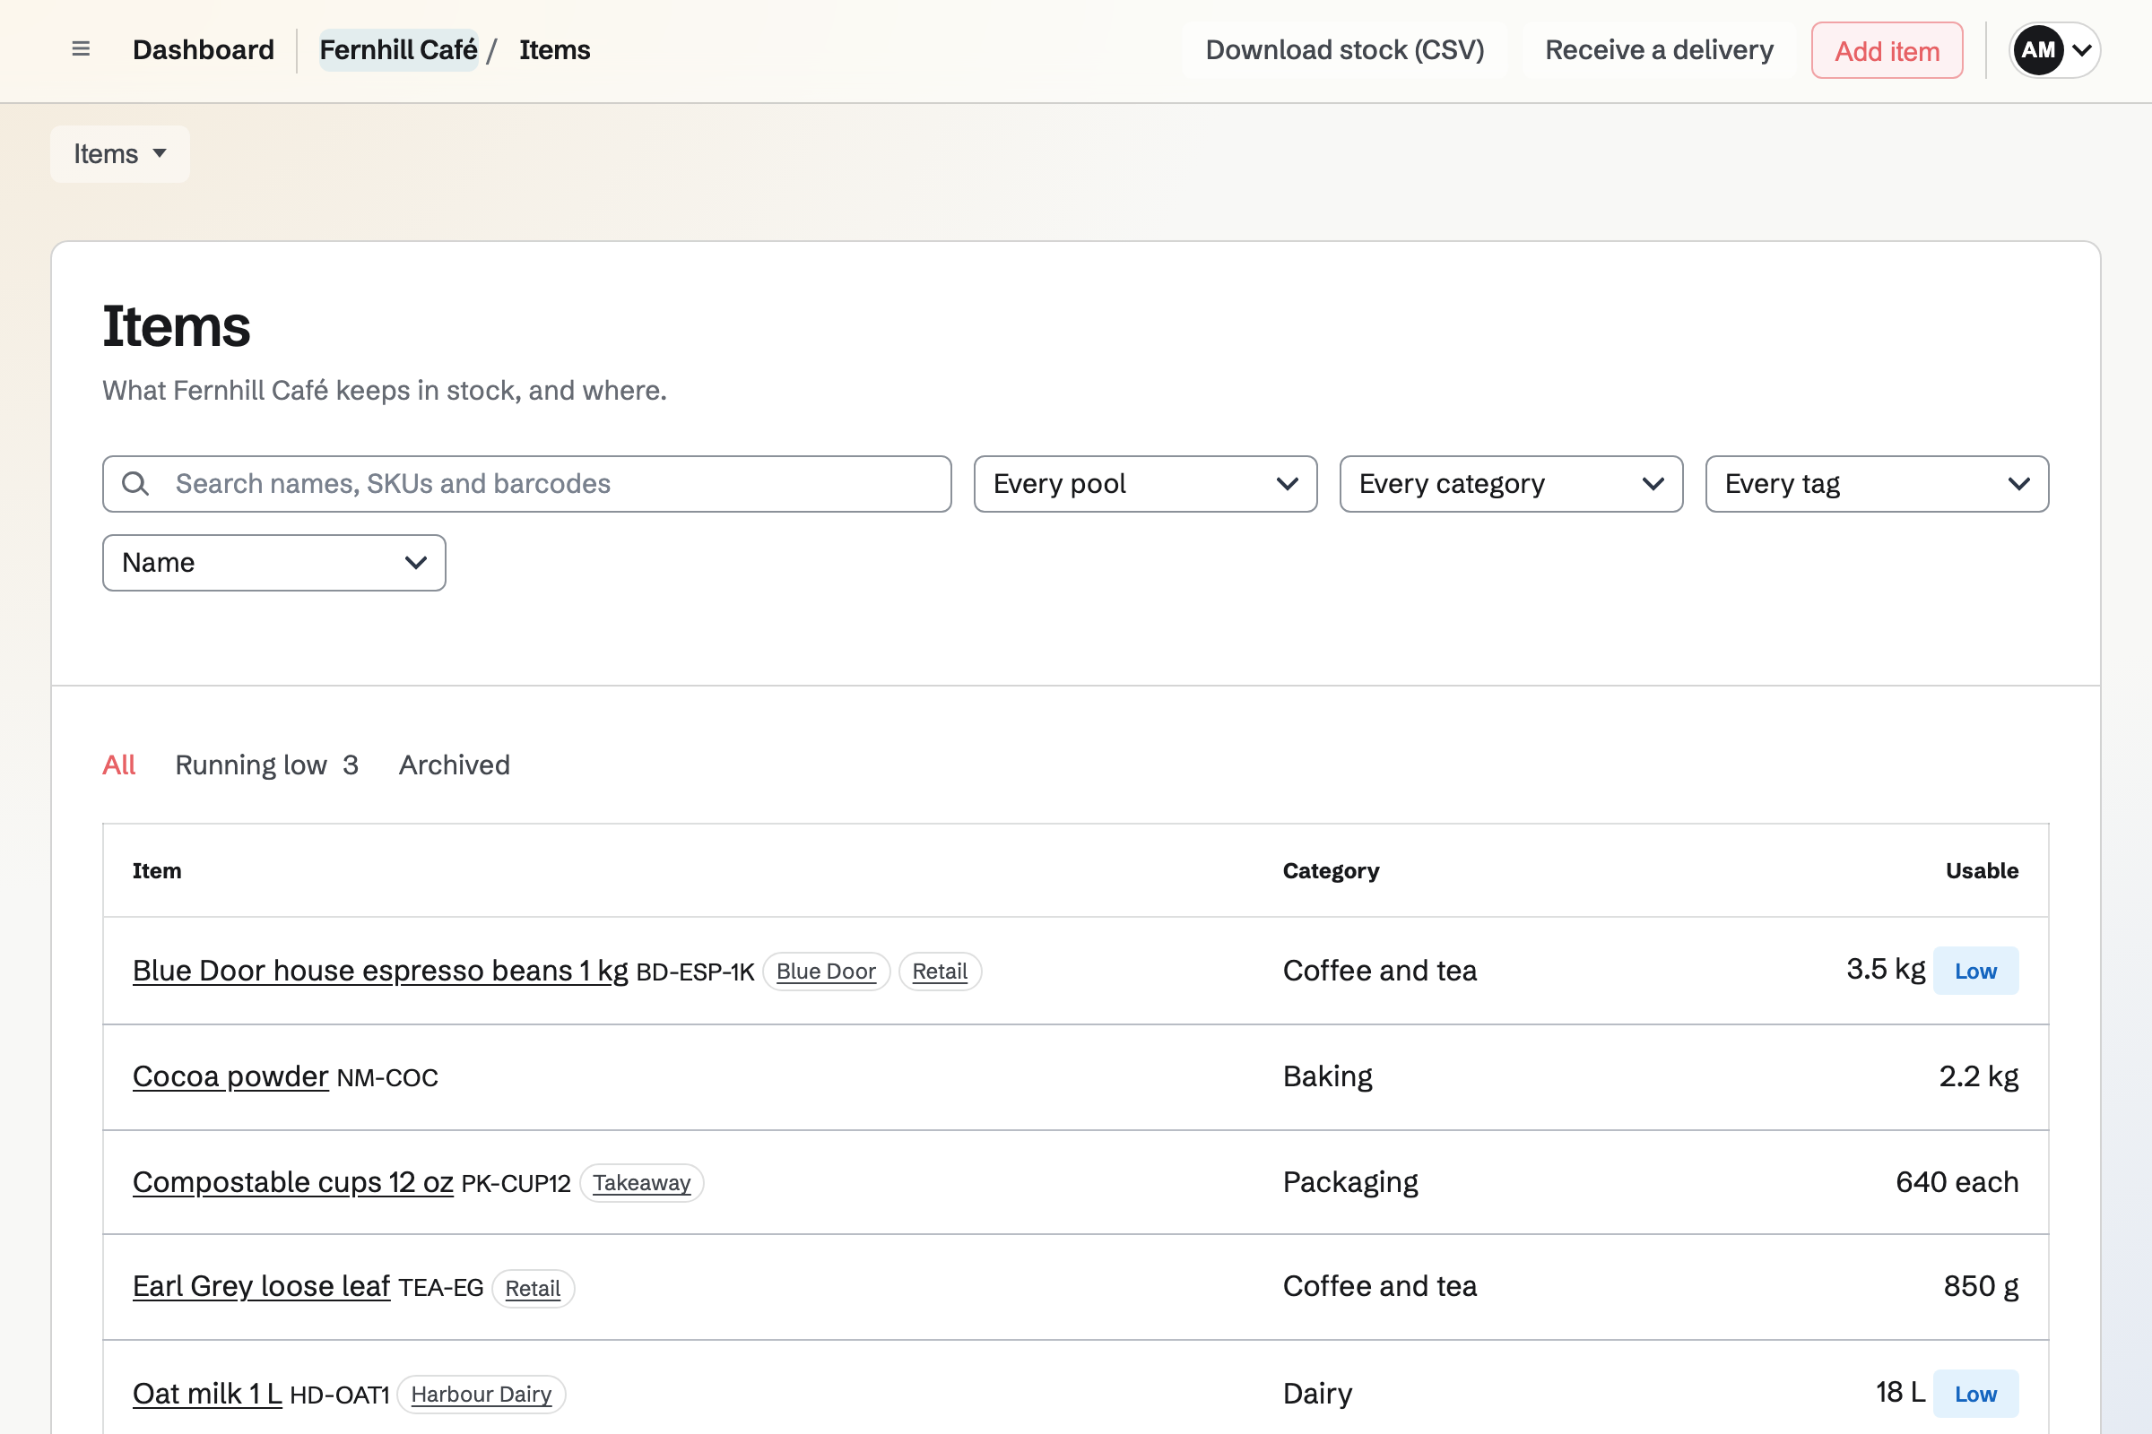The width and height of the screenshot is (2152, 1434).
Task: Open the hamburger menu icon
Action: pos(81,49)
